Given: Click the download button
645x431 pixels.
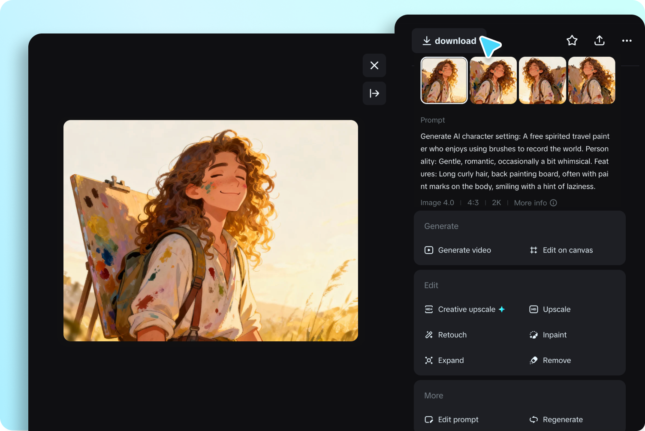Looking at the screenshot, I should pos(449,41).
